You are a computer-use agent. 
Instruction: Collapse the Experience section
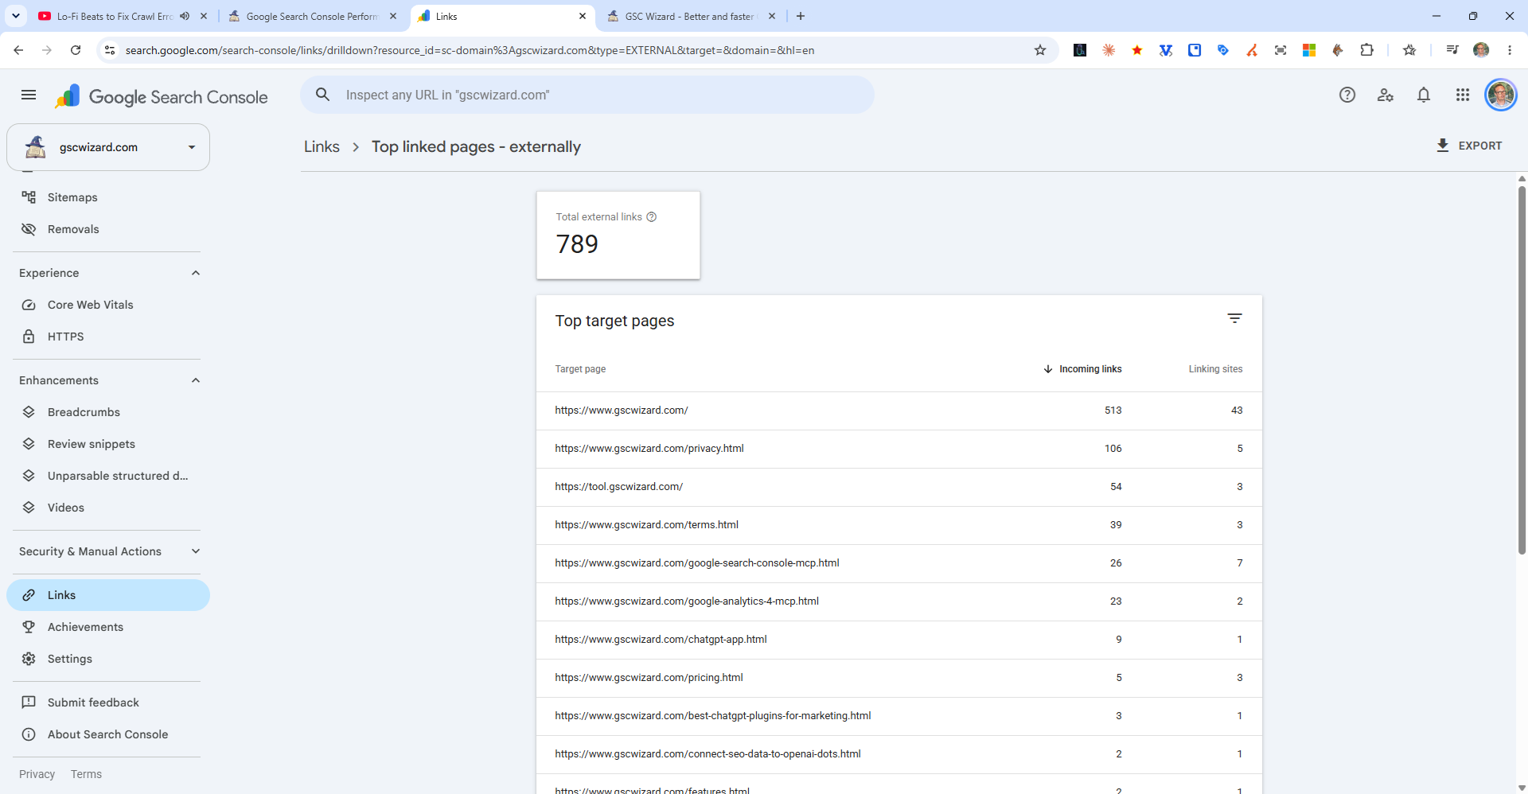(196, 273)
